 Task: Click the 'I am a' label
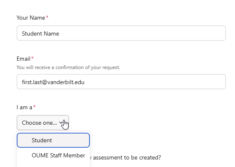pyautogui.click(x=24, y=108)
